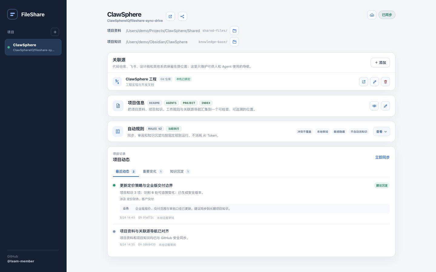Open folder for 项目资料 path
The image size is (436, 272).
click(234, 31)
